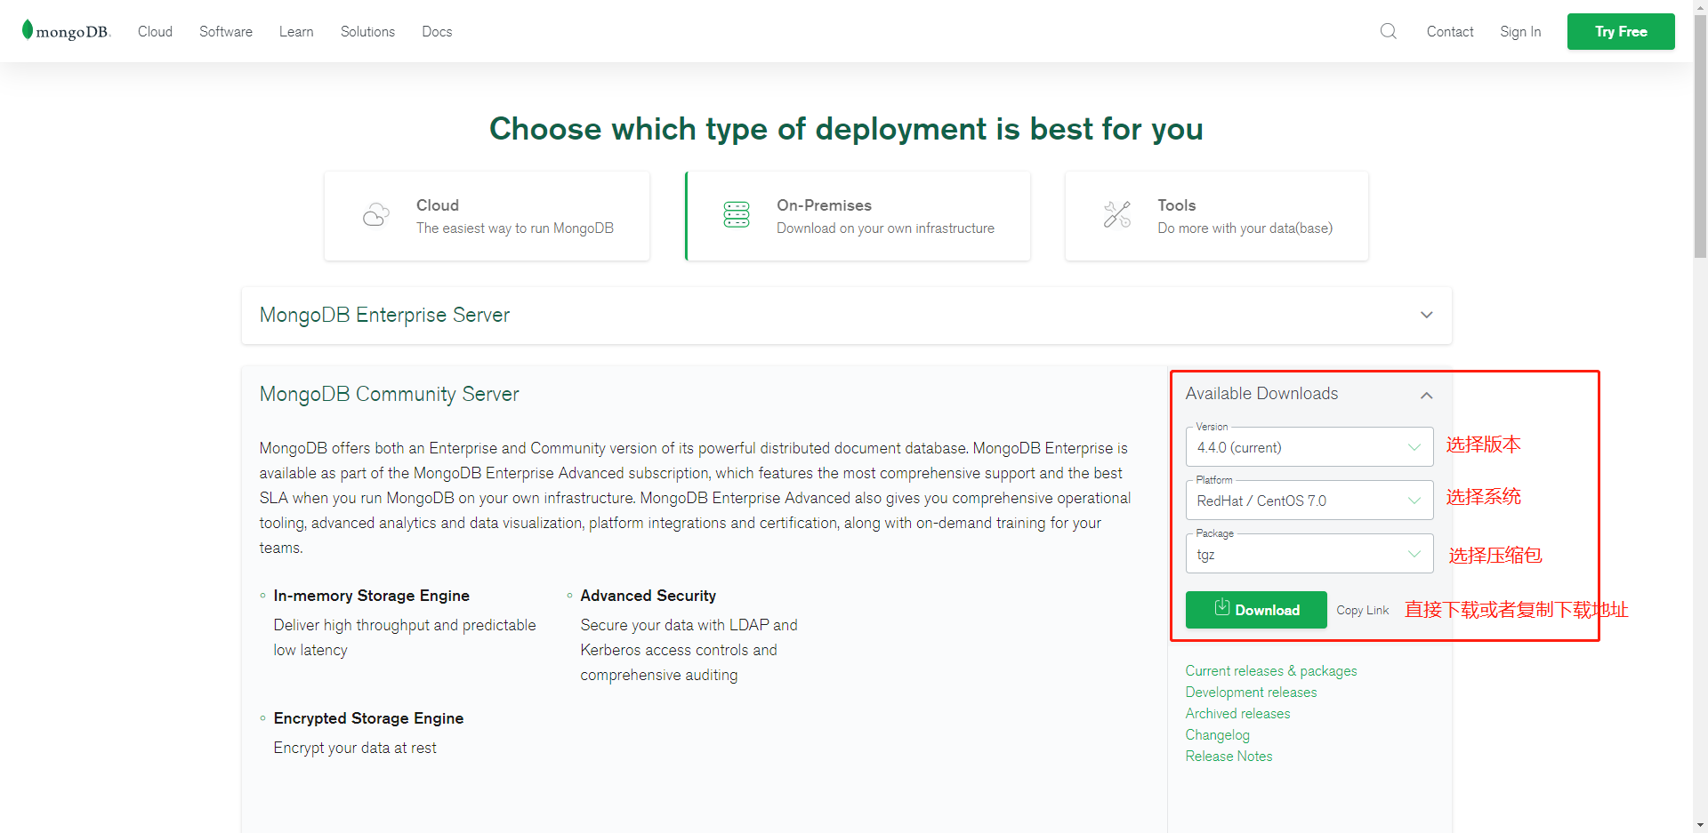Select the Tools deployment tab
Image resolution: width=1708 pixels, height=833 pixels.
1216,216
